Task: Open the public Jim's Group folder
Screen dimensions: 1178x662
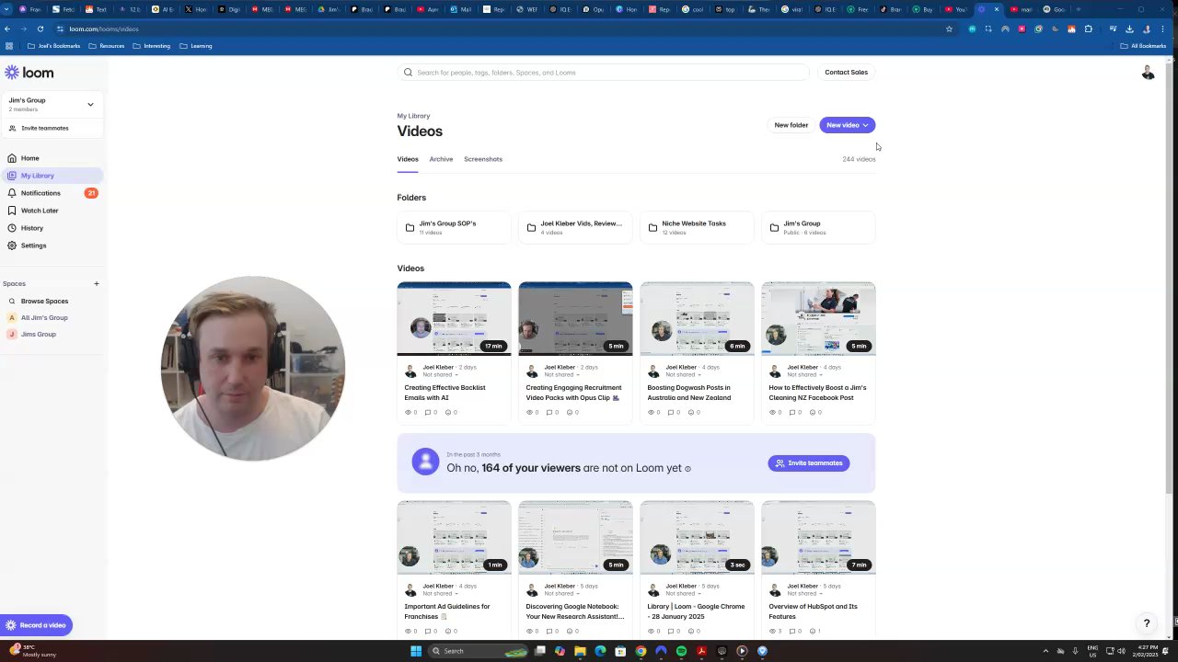Action: 818,227
